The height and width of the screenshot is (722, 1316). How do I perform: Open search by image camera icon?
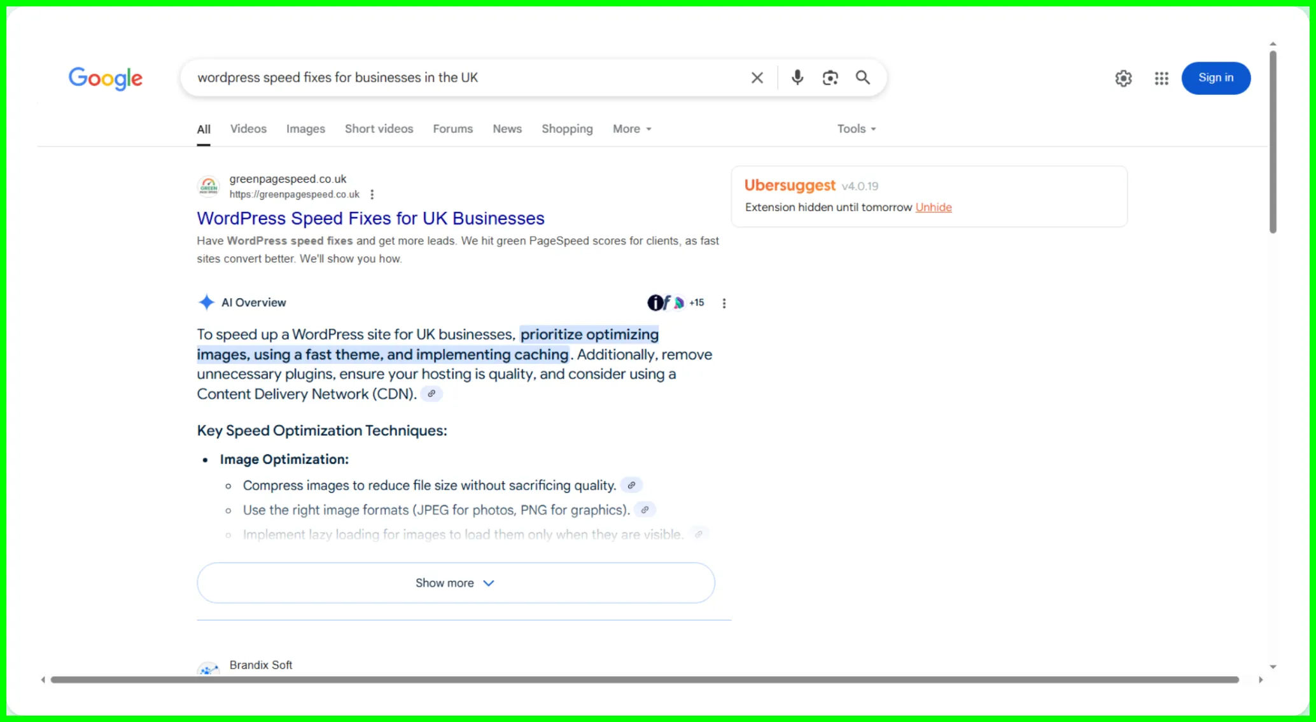point(830,78)
